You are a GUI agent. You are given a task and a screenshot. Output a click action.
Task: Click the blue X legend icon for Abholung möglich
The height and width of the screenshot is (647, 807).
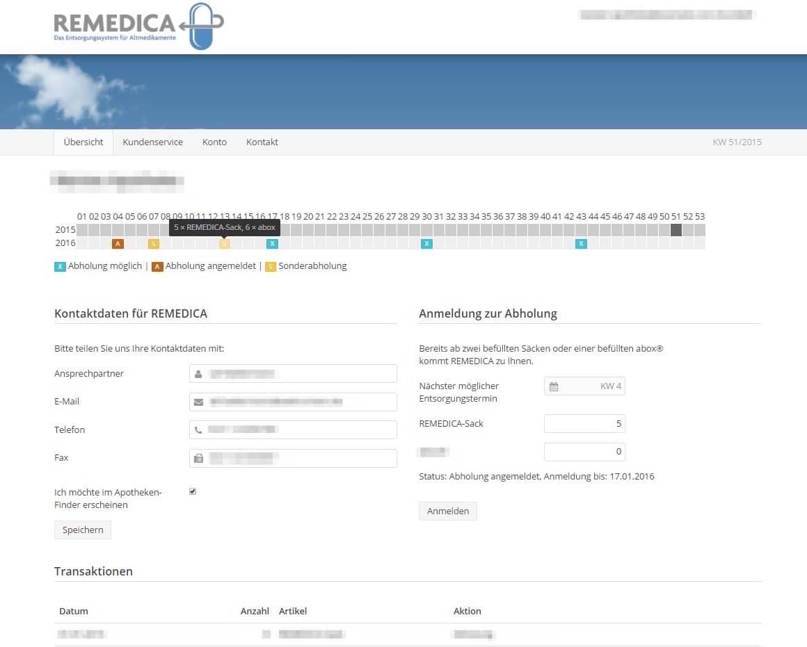(x=61, y=266)
